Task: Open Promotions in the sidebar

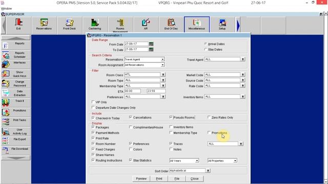Action: click(x=16, y=112)
